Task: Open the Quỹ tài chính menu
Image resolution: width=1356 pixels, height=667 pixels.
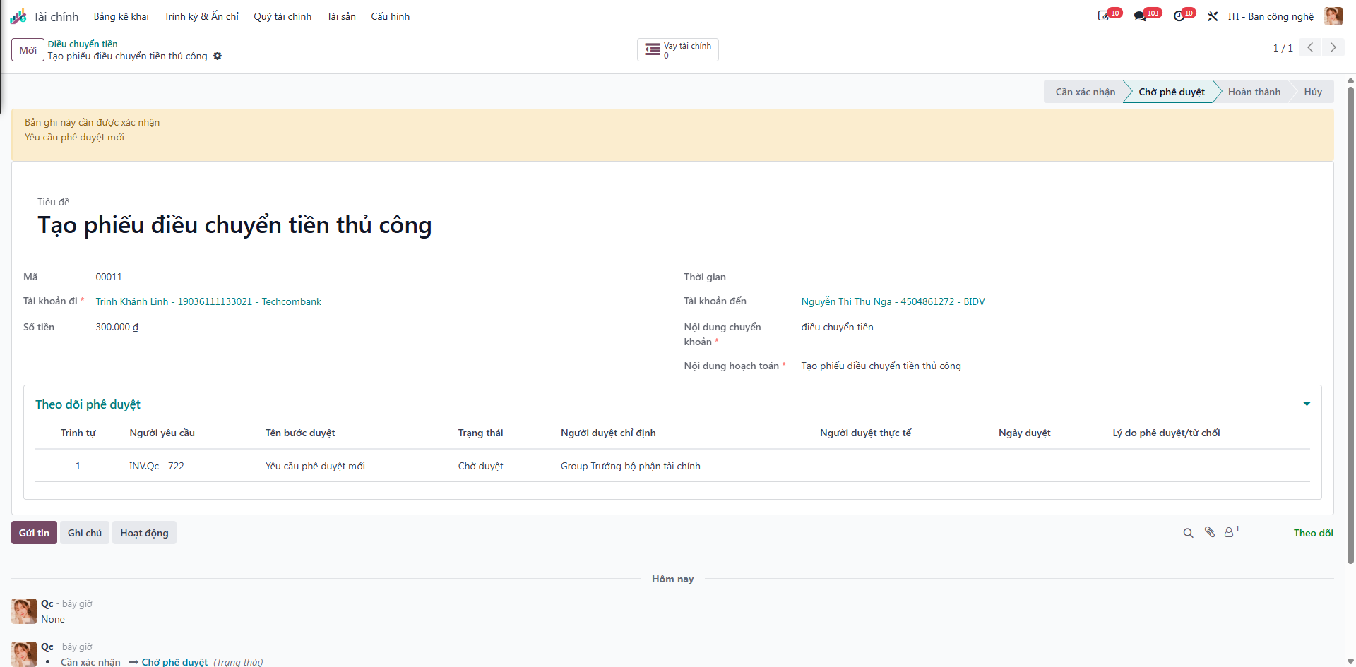Action: coord(282,16)
